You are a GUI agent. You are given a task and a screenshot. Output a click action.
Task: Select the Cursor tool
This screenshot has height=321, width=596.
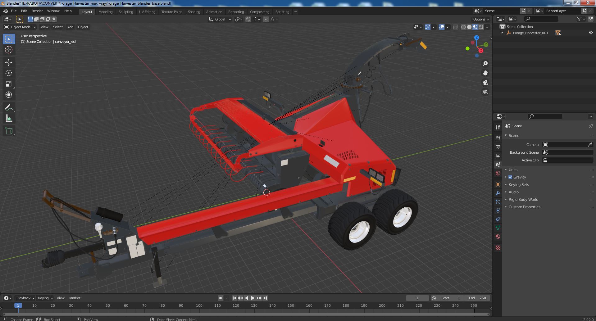pyautogui.click(x=9, y=50)
